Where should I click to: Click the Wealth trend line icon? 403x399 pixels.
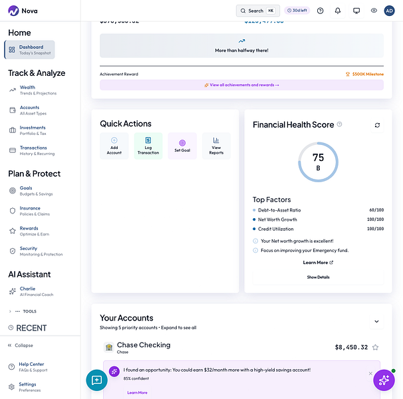click(13, 90)
